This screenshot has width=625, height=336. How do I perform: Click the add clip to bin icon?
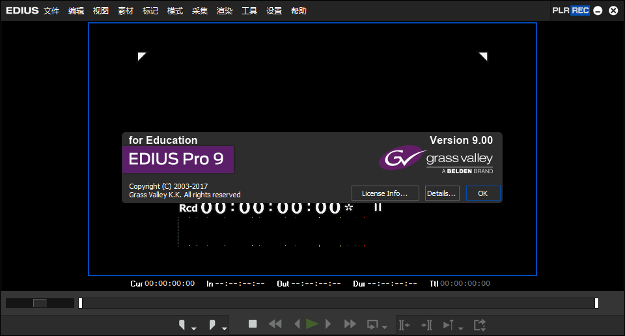coord(449,325)
